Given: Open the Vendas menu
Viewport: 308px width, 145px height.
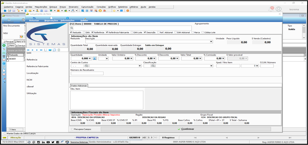Looking at the screenshot, I should tap(29, 7).
